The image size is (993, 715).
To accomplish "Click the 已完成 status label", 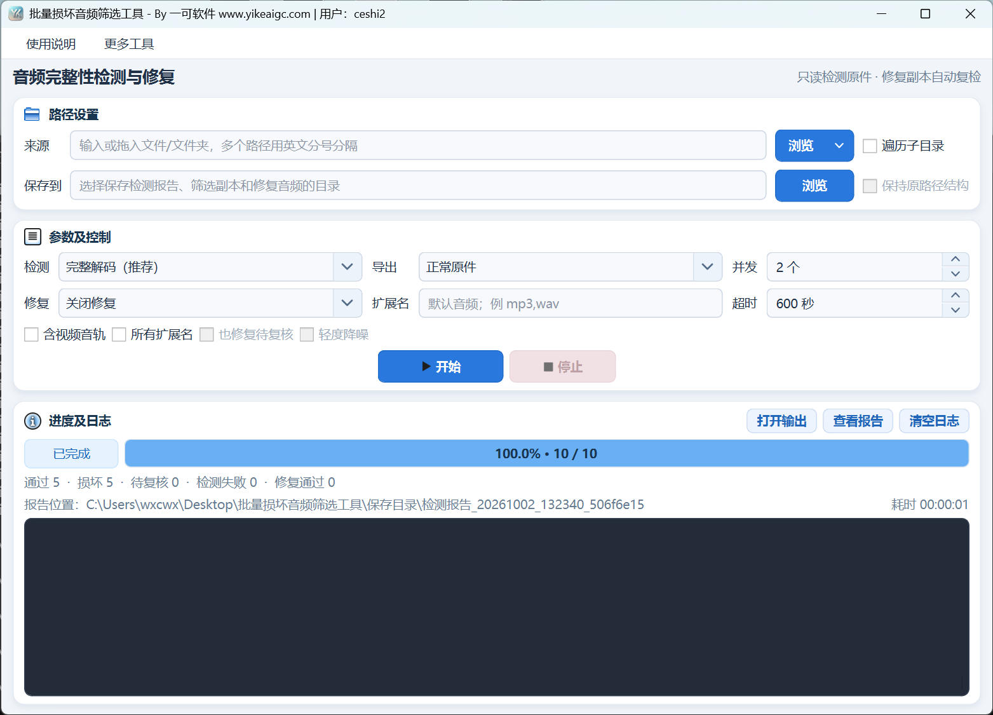I will point(71,454).
